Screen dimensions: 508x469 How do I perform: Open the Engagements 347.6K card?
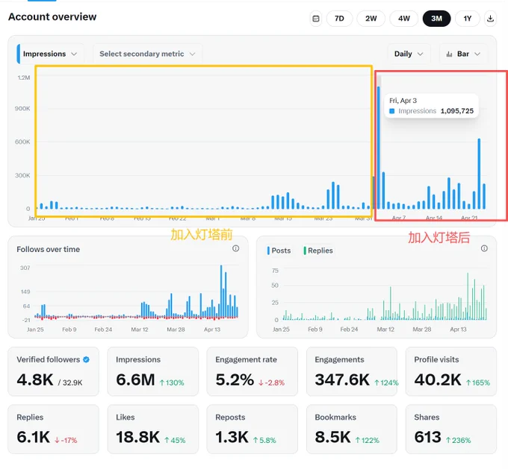point(352,371)
